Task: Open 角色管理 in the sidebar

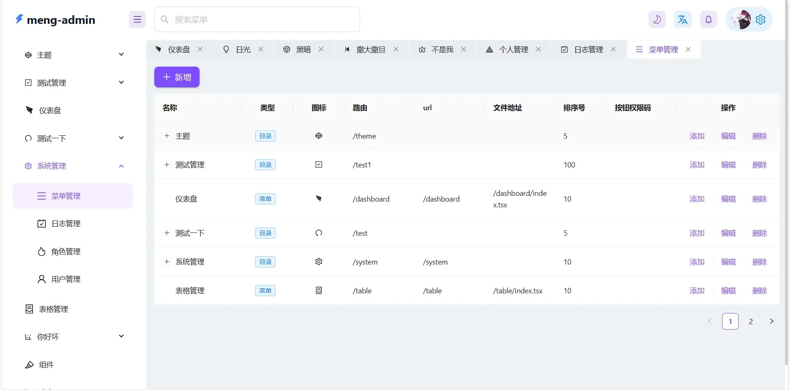Action: click(x=66, y=251)
